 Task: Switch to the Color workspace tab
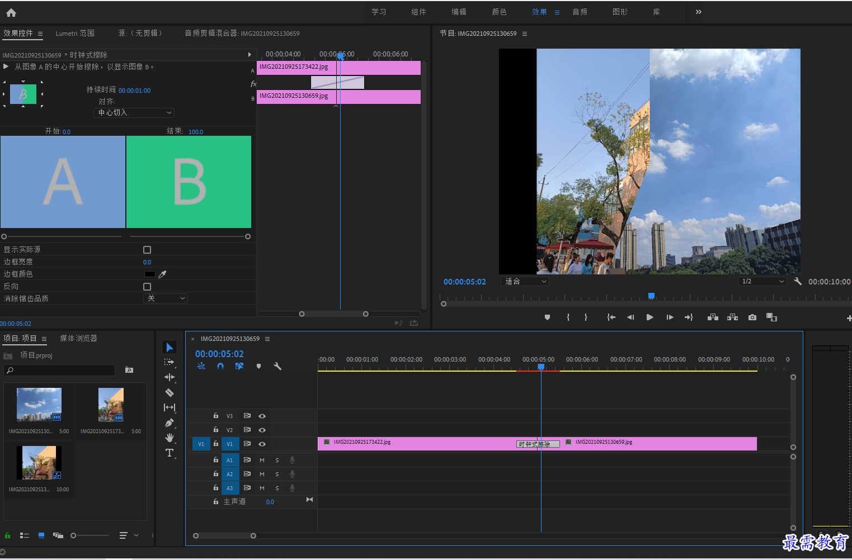(499, 12)
